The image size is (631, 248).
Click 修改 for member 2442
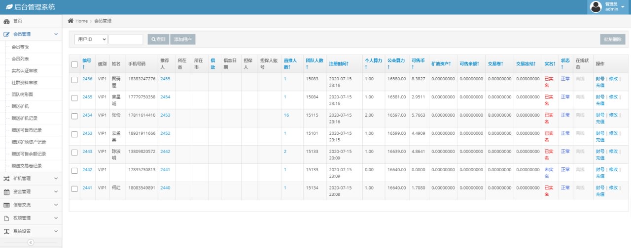pyautogui.click(x=613, y=170)
